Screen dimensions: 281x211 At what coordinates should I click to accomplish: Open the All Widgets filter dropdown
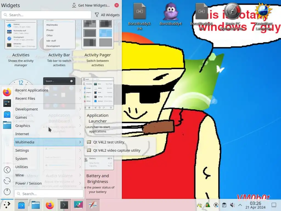107,15
